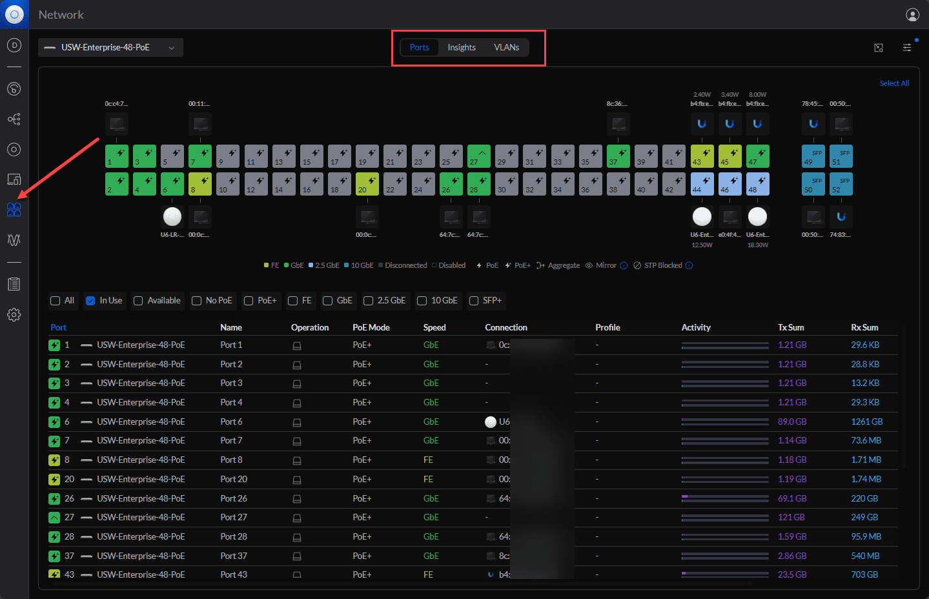Click the info icon next to STP Blocked

689,265
